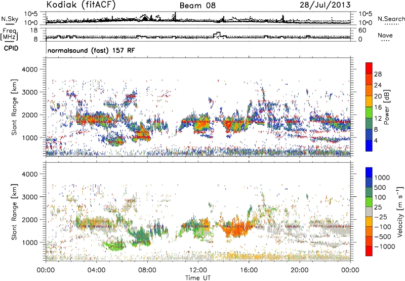The height and width of the screenshot is (281, 405).
Task: Click the "16:00" time axis label
Action: pos(249,270)
